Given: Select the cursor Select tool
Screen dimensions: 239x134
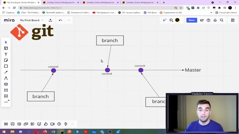Looking at the screenshot, I should click(6, 42).
